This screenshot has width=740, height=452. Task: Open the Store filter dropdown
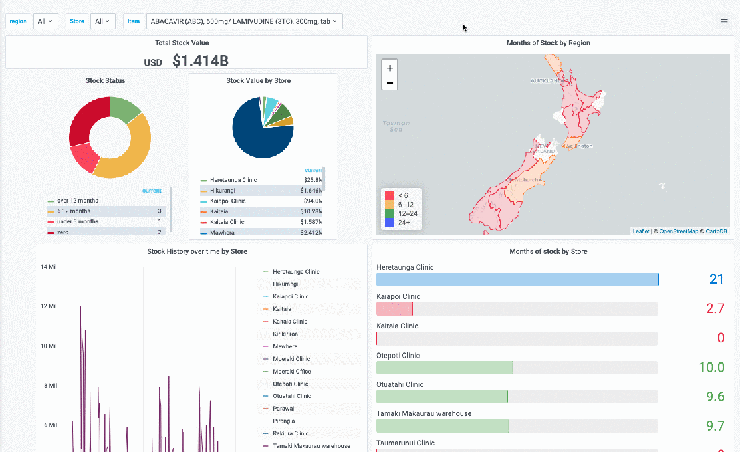pyautogui.click(x=102, y=21)
